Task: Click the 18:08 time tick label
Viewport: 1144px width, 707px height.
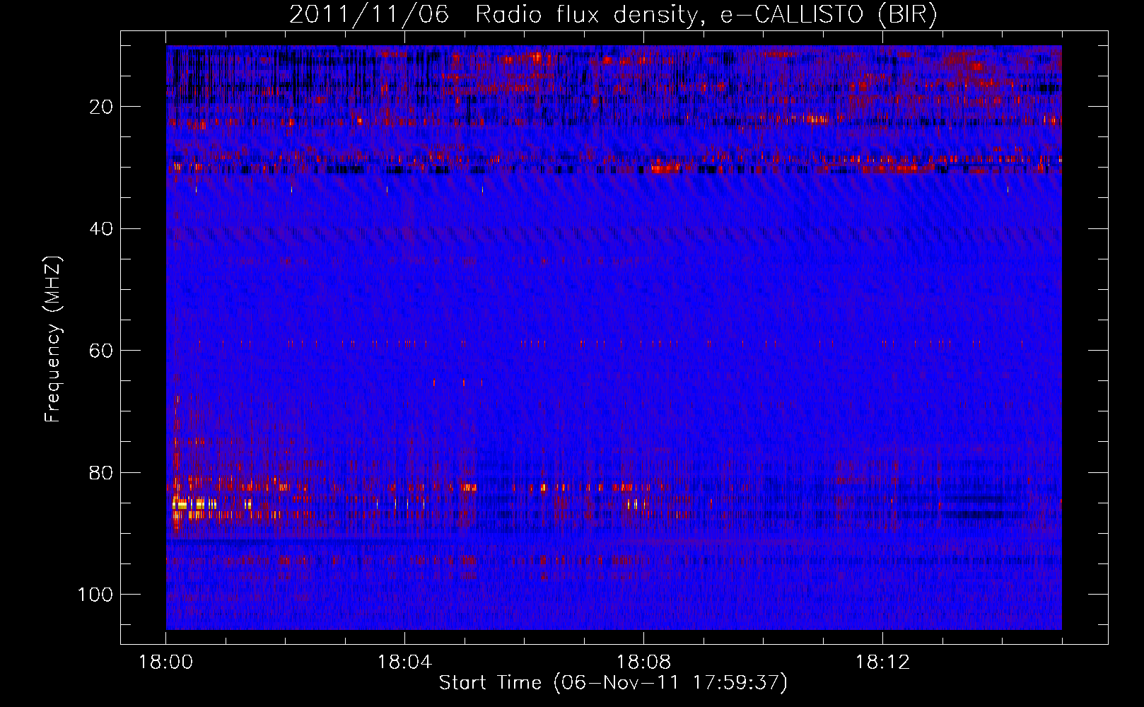Action: pyautogui.click(x=644, y=662)
